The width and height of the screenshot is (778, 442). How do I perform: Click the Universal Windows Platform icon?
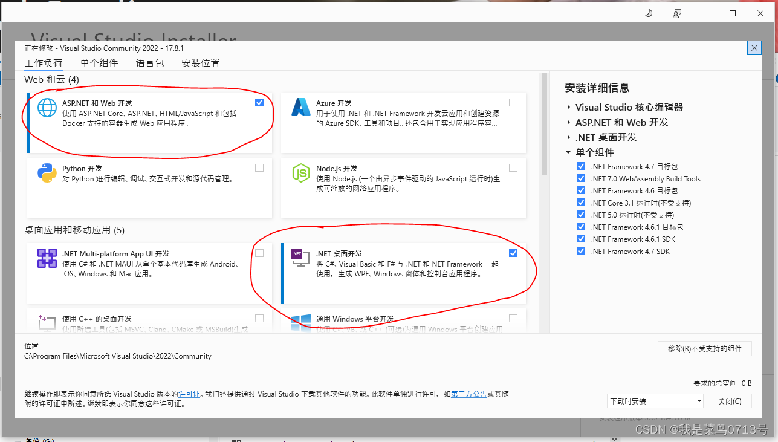(x=300, y=323)
